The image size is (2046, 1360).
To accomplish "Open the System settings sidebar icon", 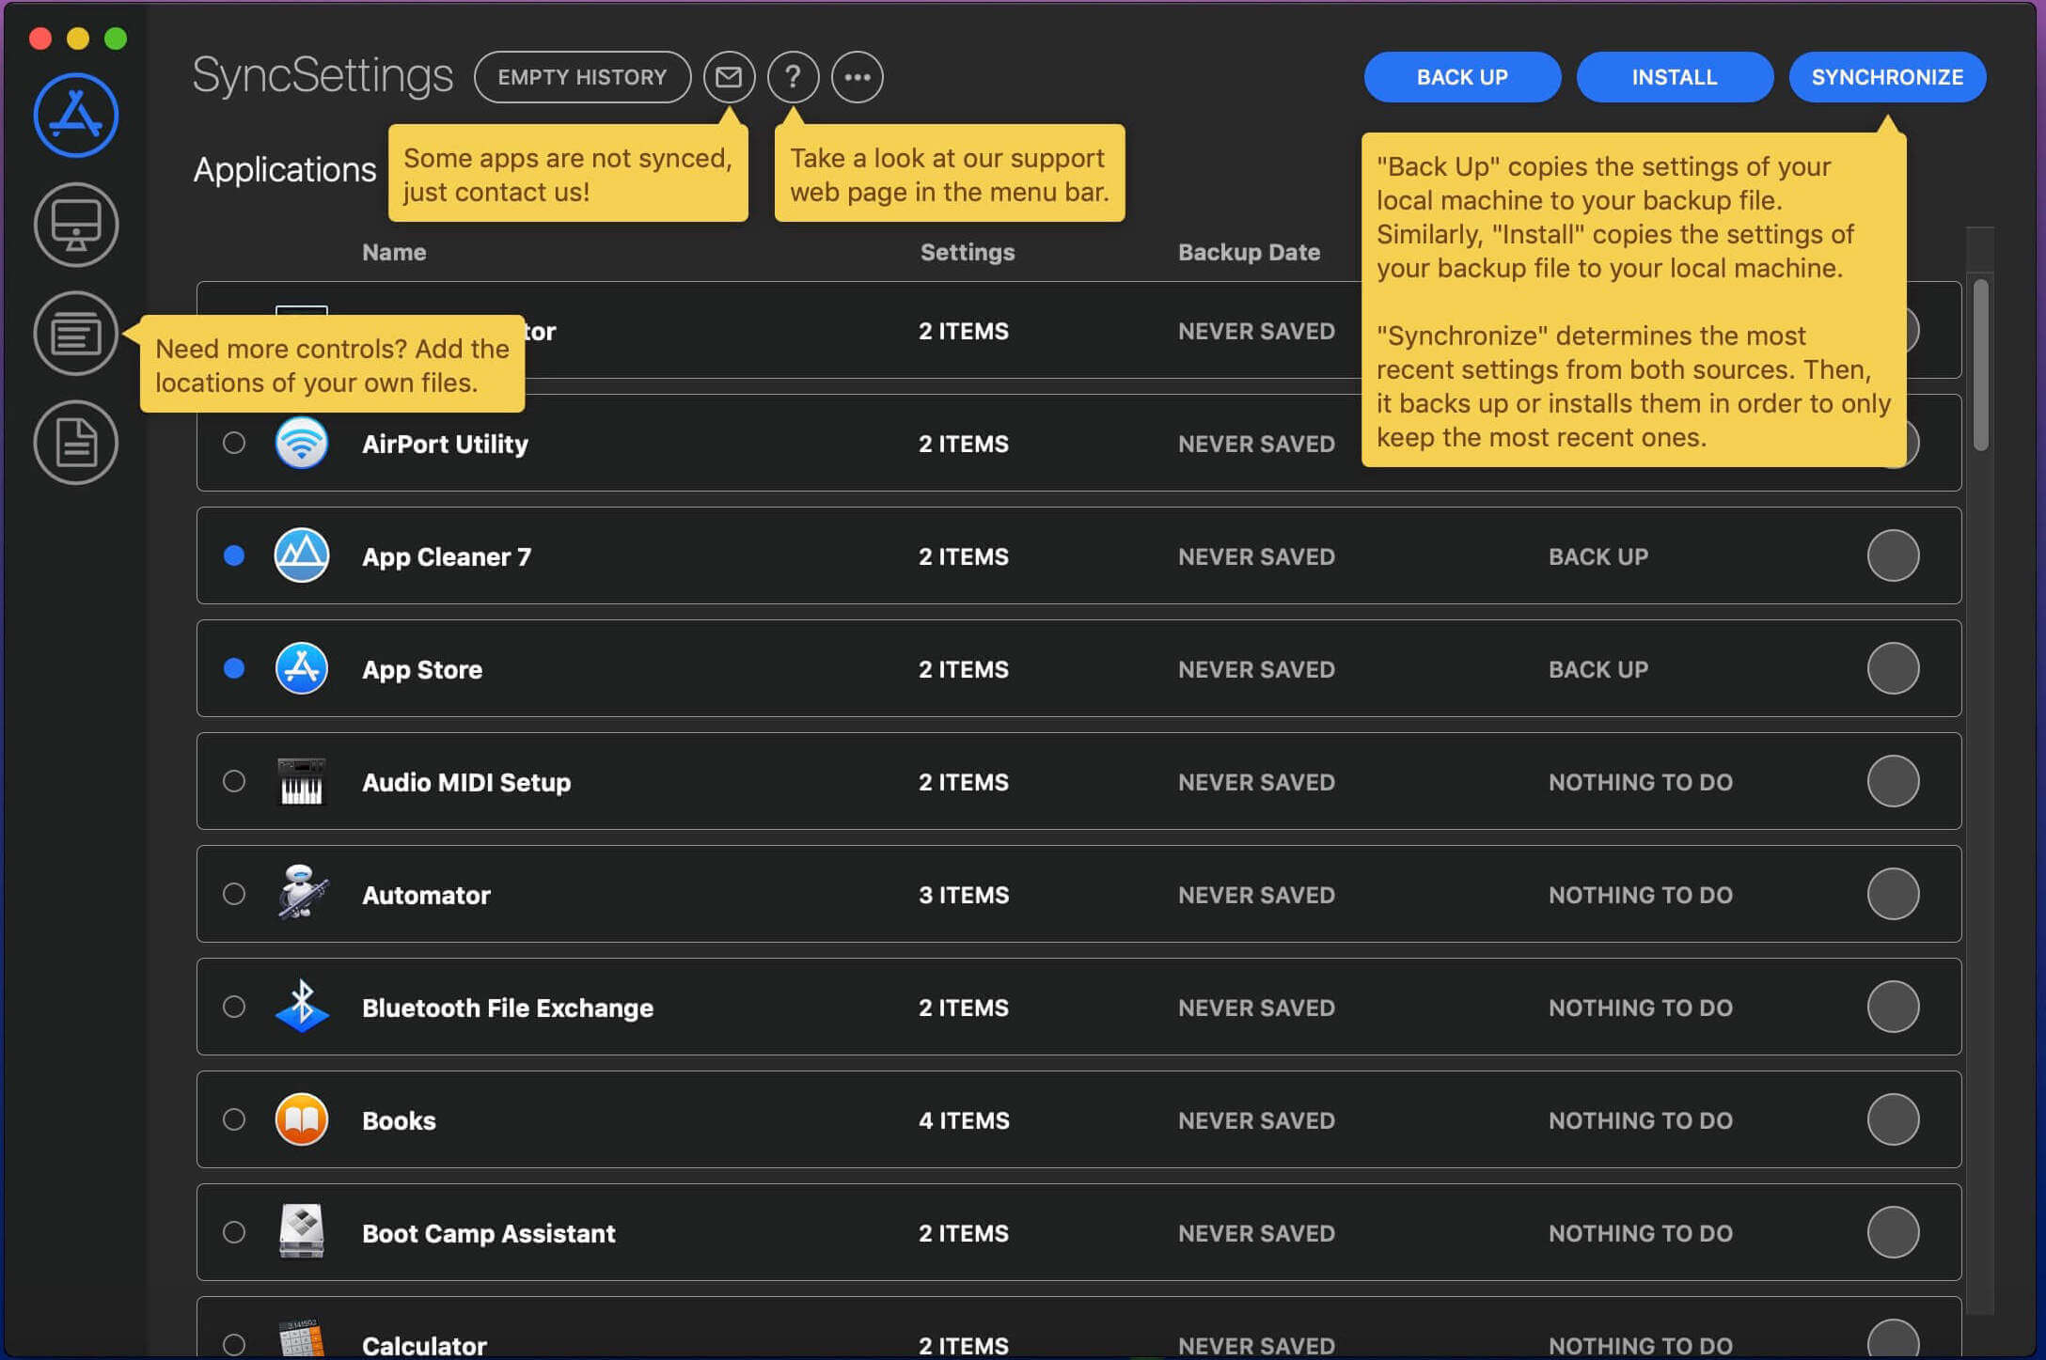I will pos(75,225).
